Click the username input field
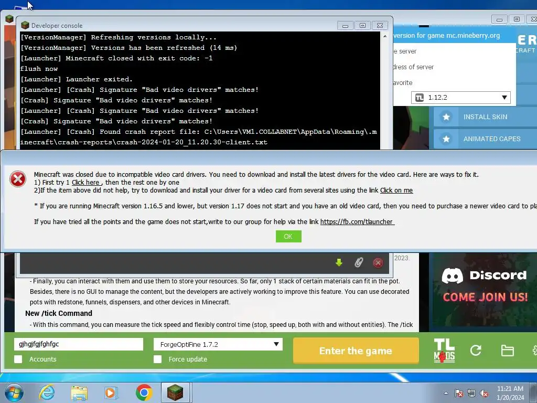Image resolution: width=537 pixels, height=403 pixels. tap(79, 344)
